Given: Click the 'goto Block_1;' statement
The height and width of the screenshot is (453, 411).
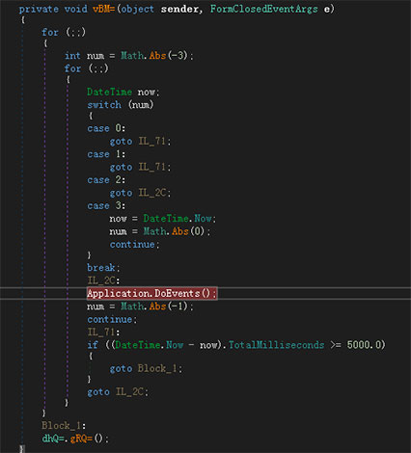Looking at the screenshot, I should tap(146, 368).
